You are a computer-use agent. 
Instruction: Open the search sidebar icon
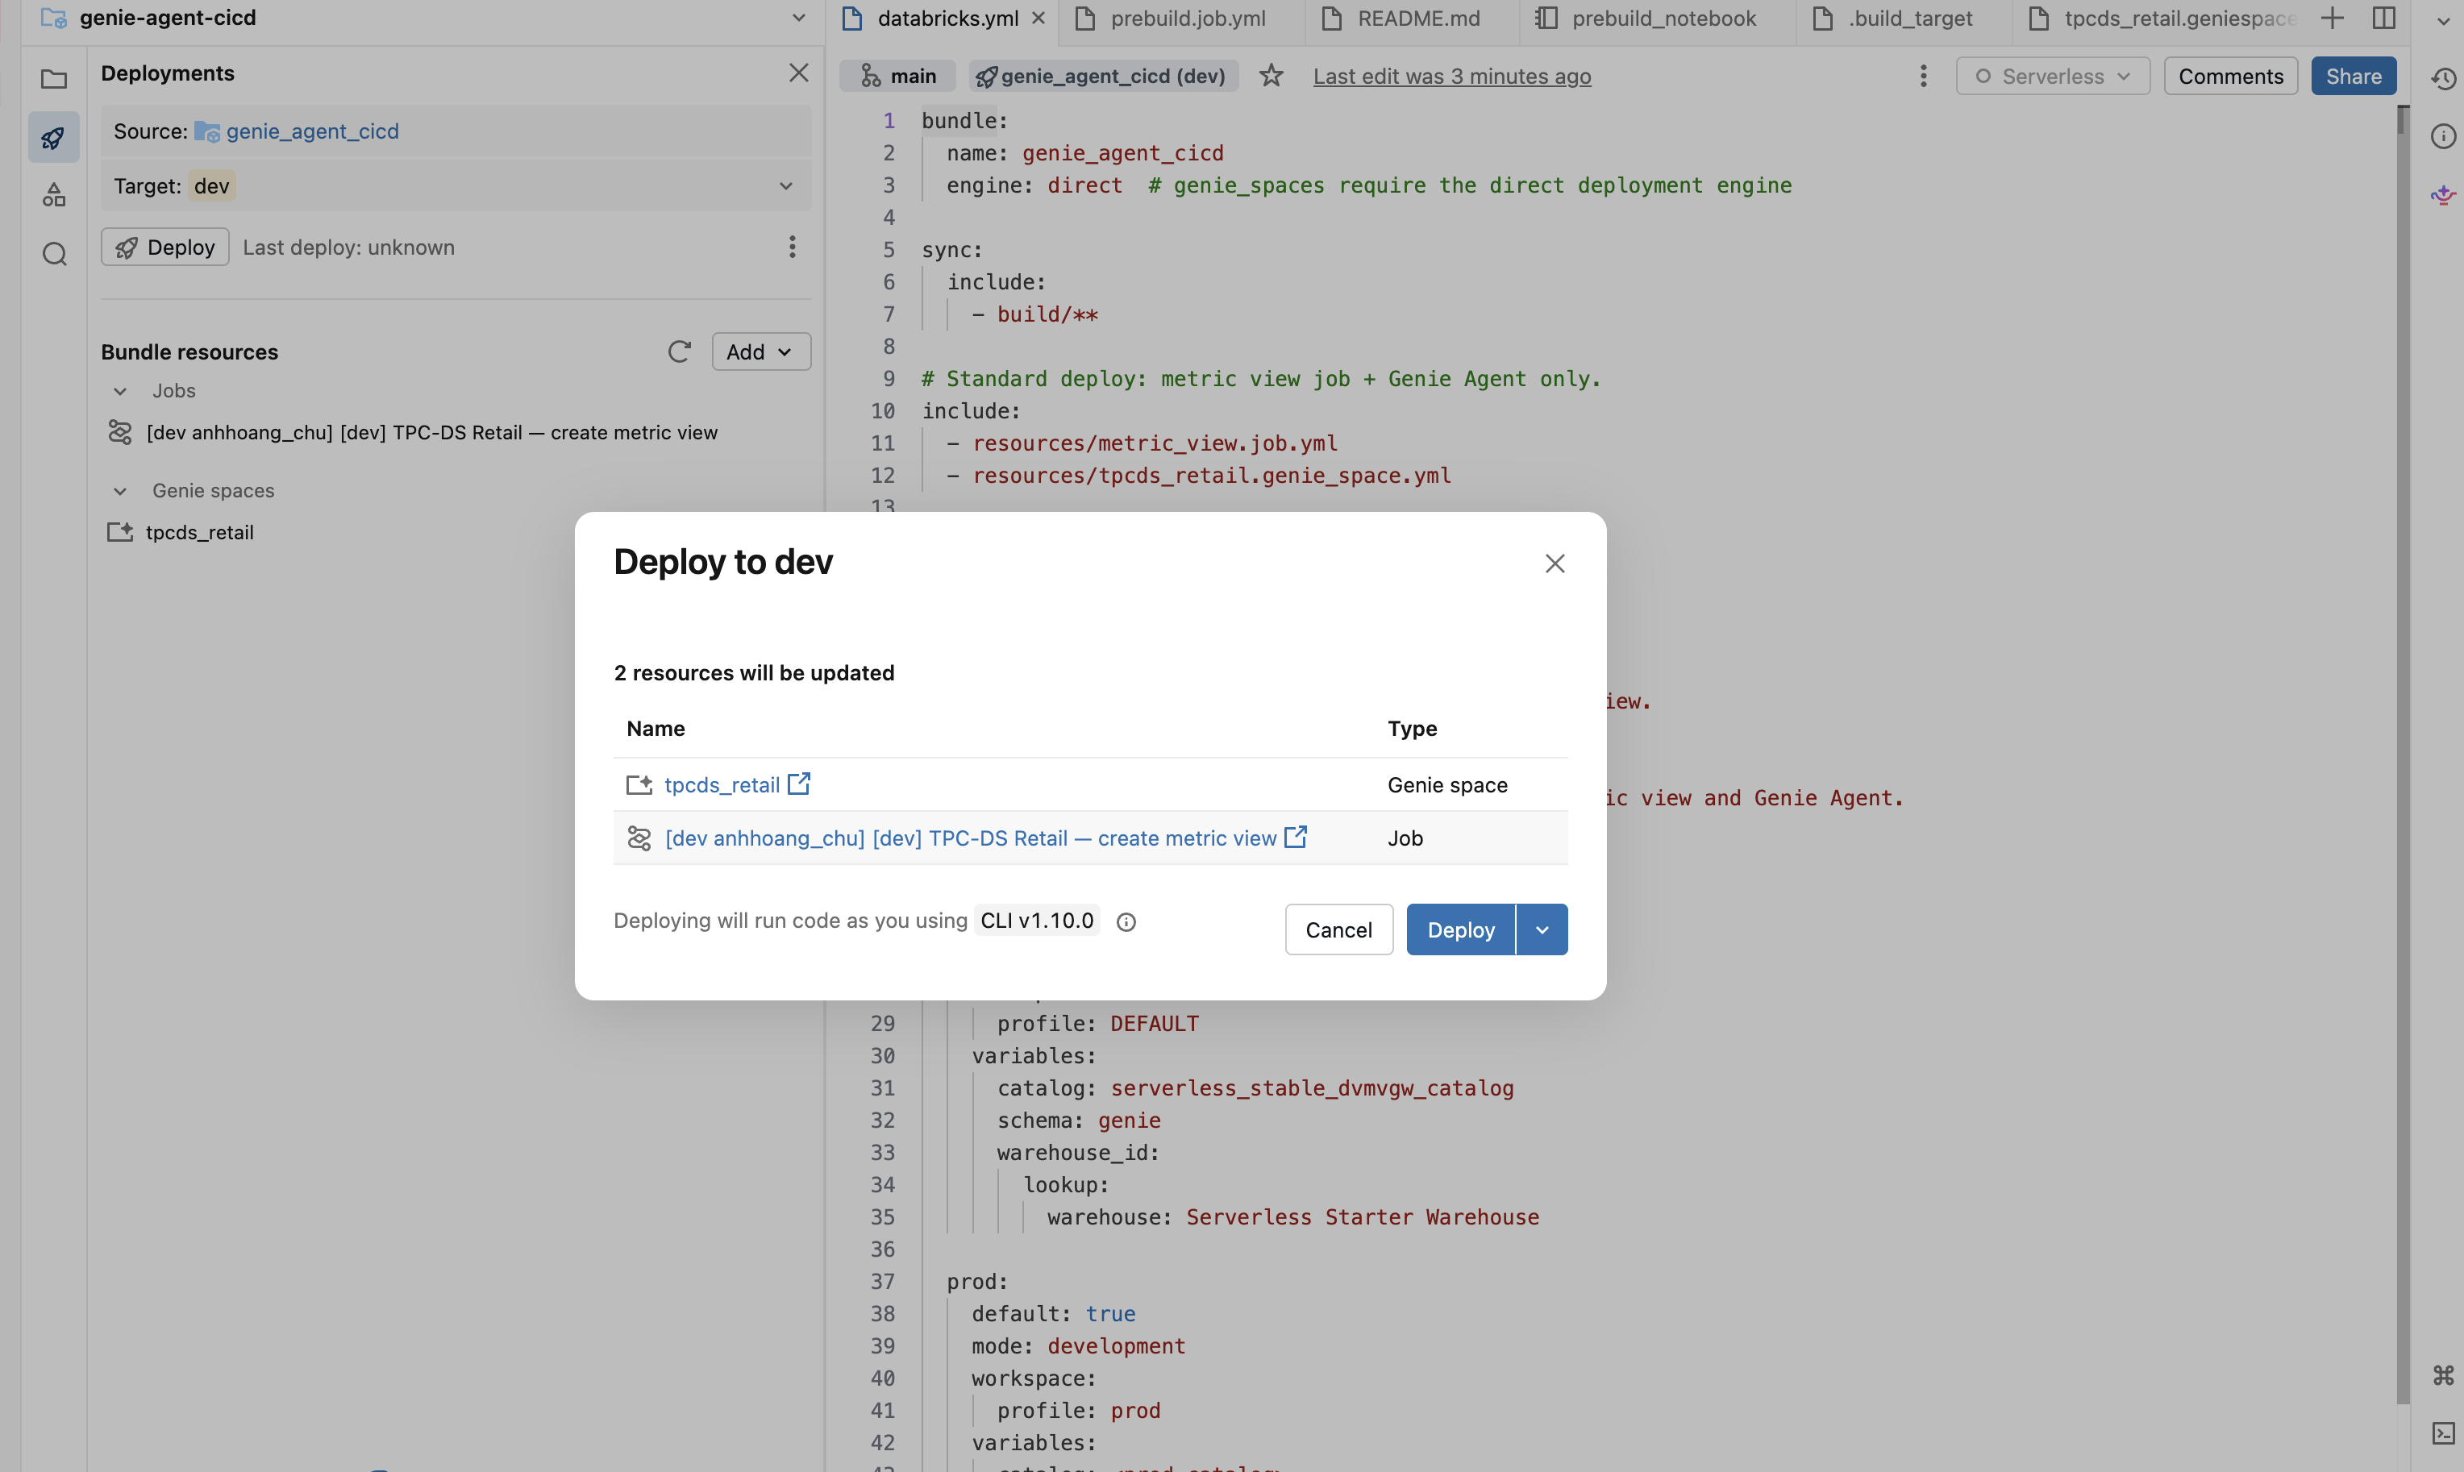53,254
